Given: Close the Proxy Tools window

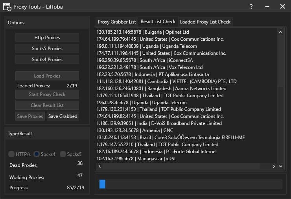Looking at the screenshot, I should click(x=282, y=7).
